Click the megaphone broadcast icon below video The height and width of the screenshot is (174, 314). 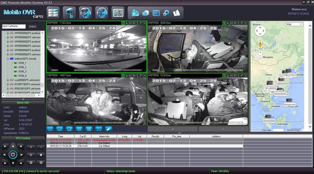[x=108, y=129]
